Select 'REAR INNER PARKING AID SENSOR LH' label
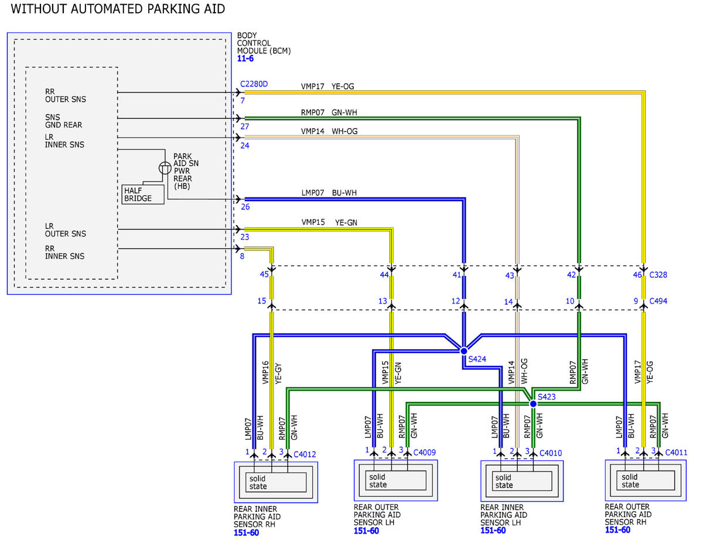Screen dimensions: 703x543 (504, 515)
